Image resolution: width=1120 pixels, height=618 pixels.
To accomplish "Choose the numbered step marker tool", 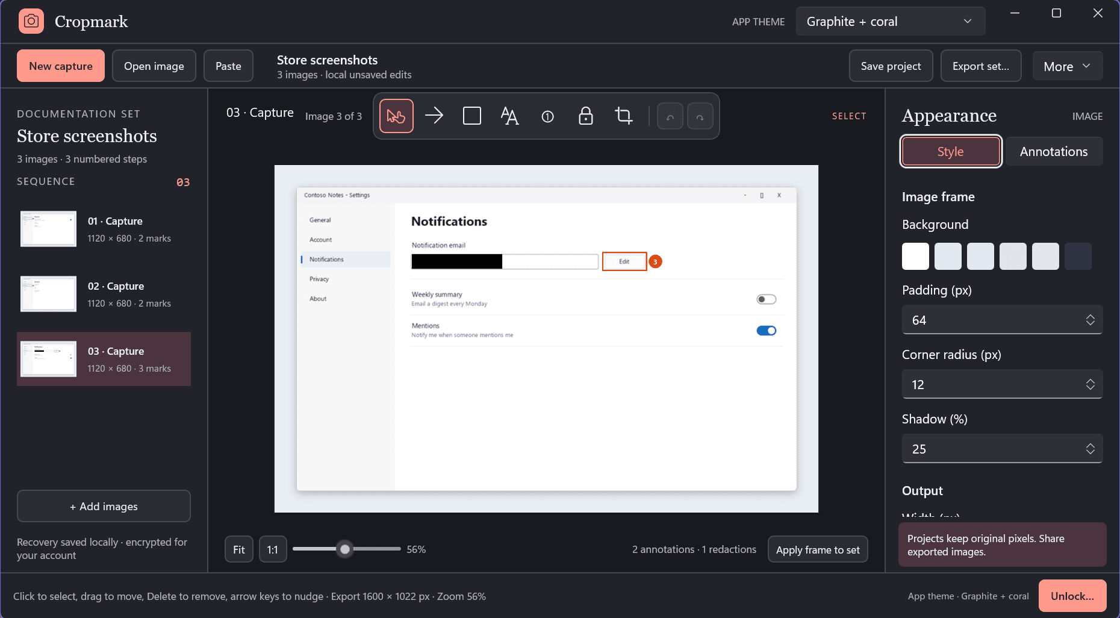I will [547, 116].
